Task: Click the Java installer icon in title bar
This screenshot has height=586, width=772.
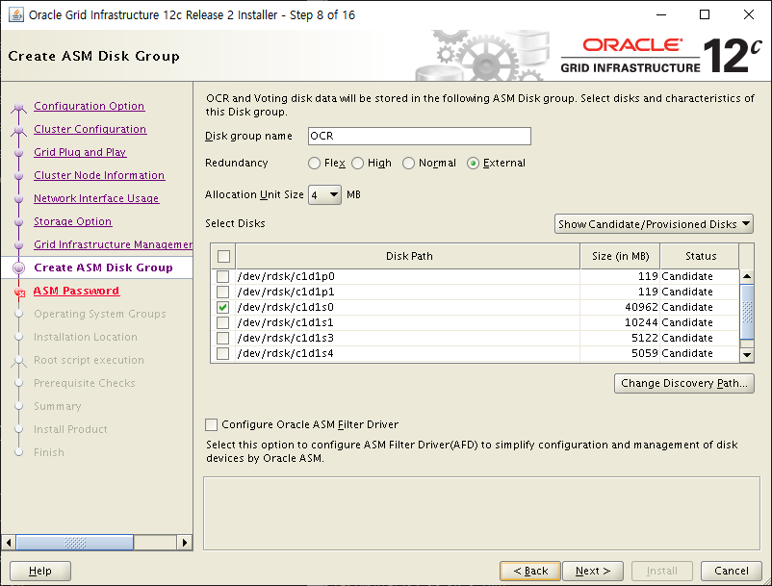Action: coord(15,14)
